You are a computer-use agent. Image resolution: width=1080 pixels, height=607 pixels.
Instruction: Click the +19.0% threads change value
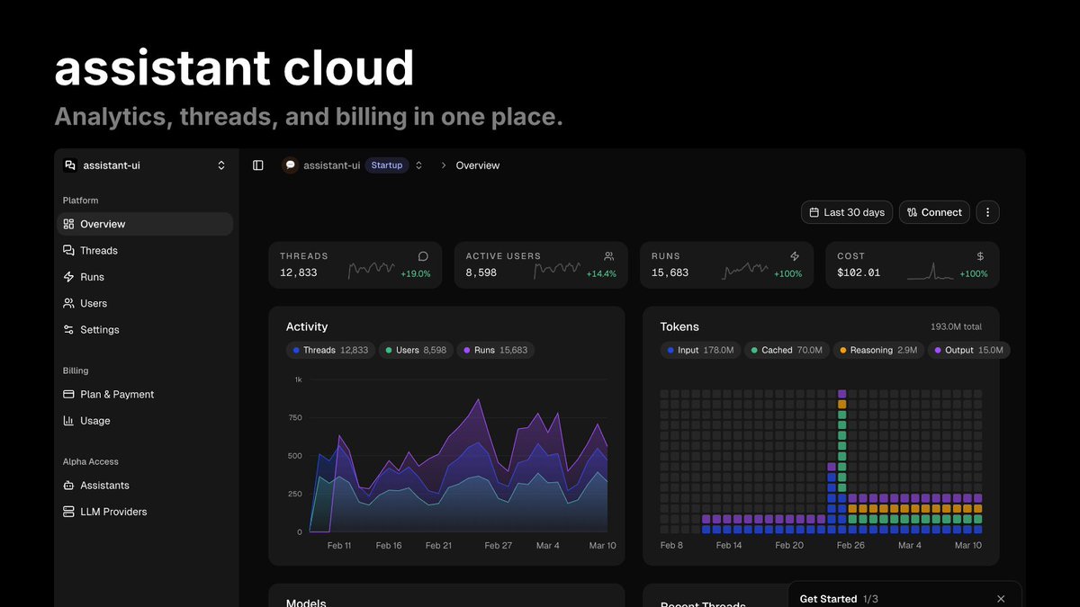click(416, 273)
